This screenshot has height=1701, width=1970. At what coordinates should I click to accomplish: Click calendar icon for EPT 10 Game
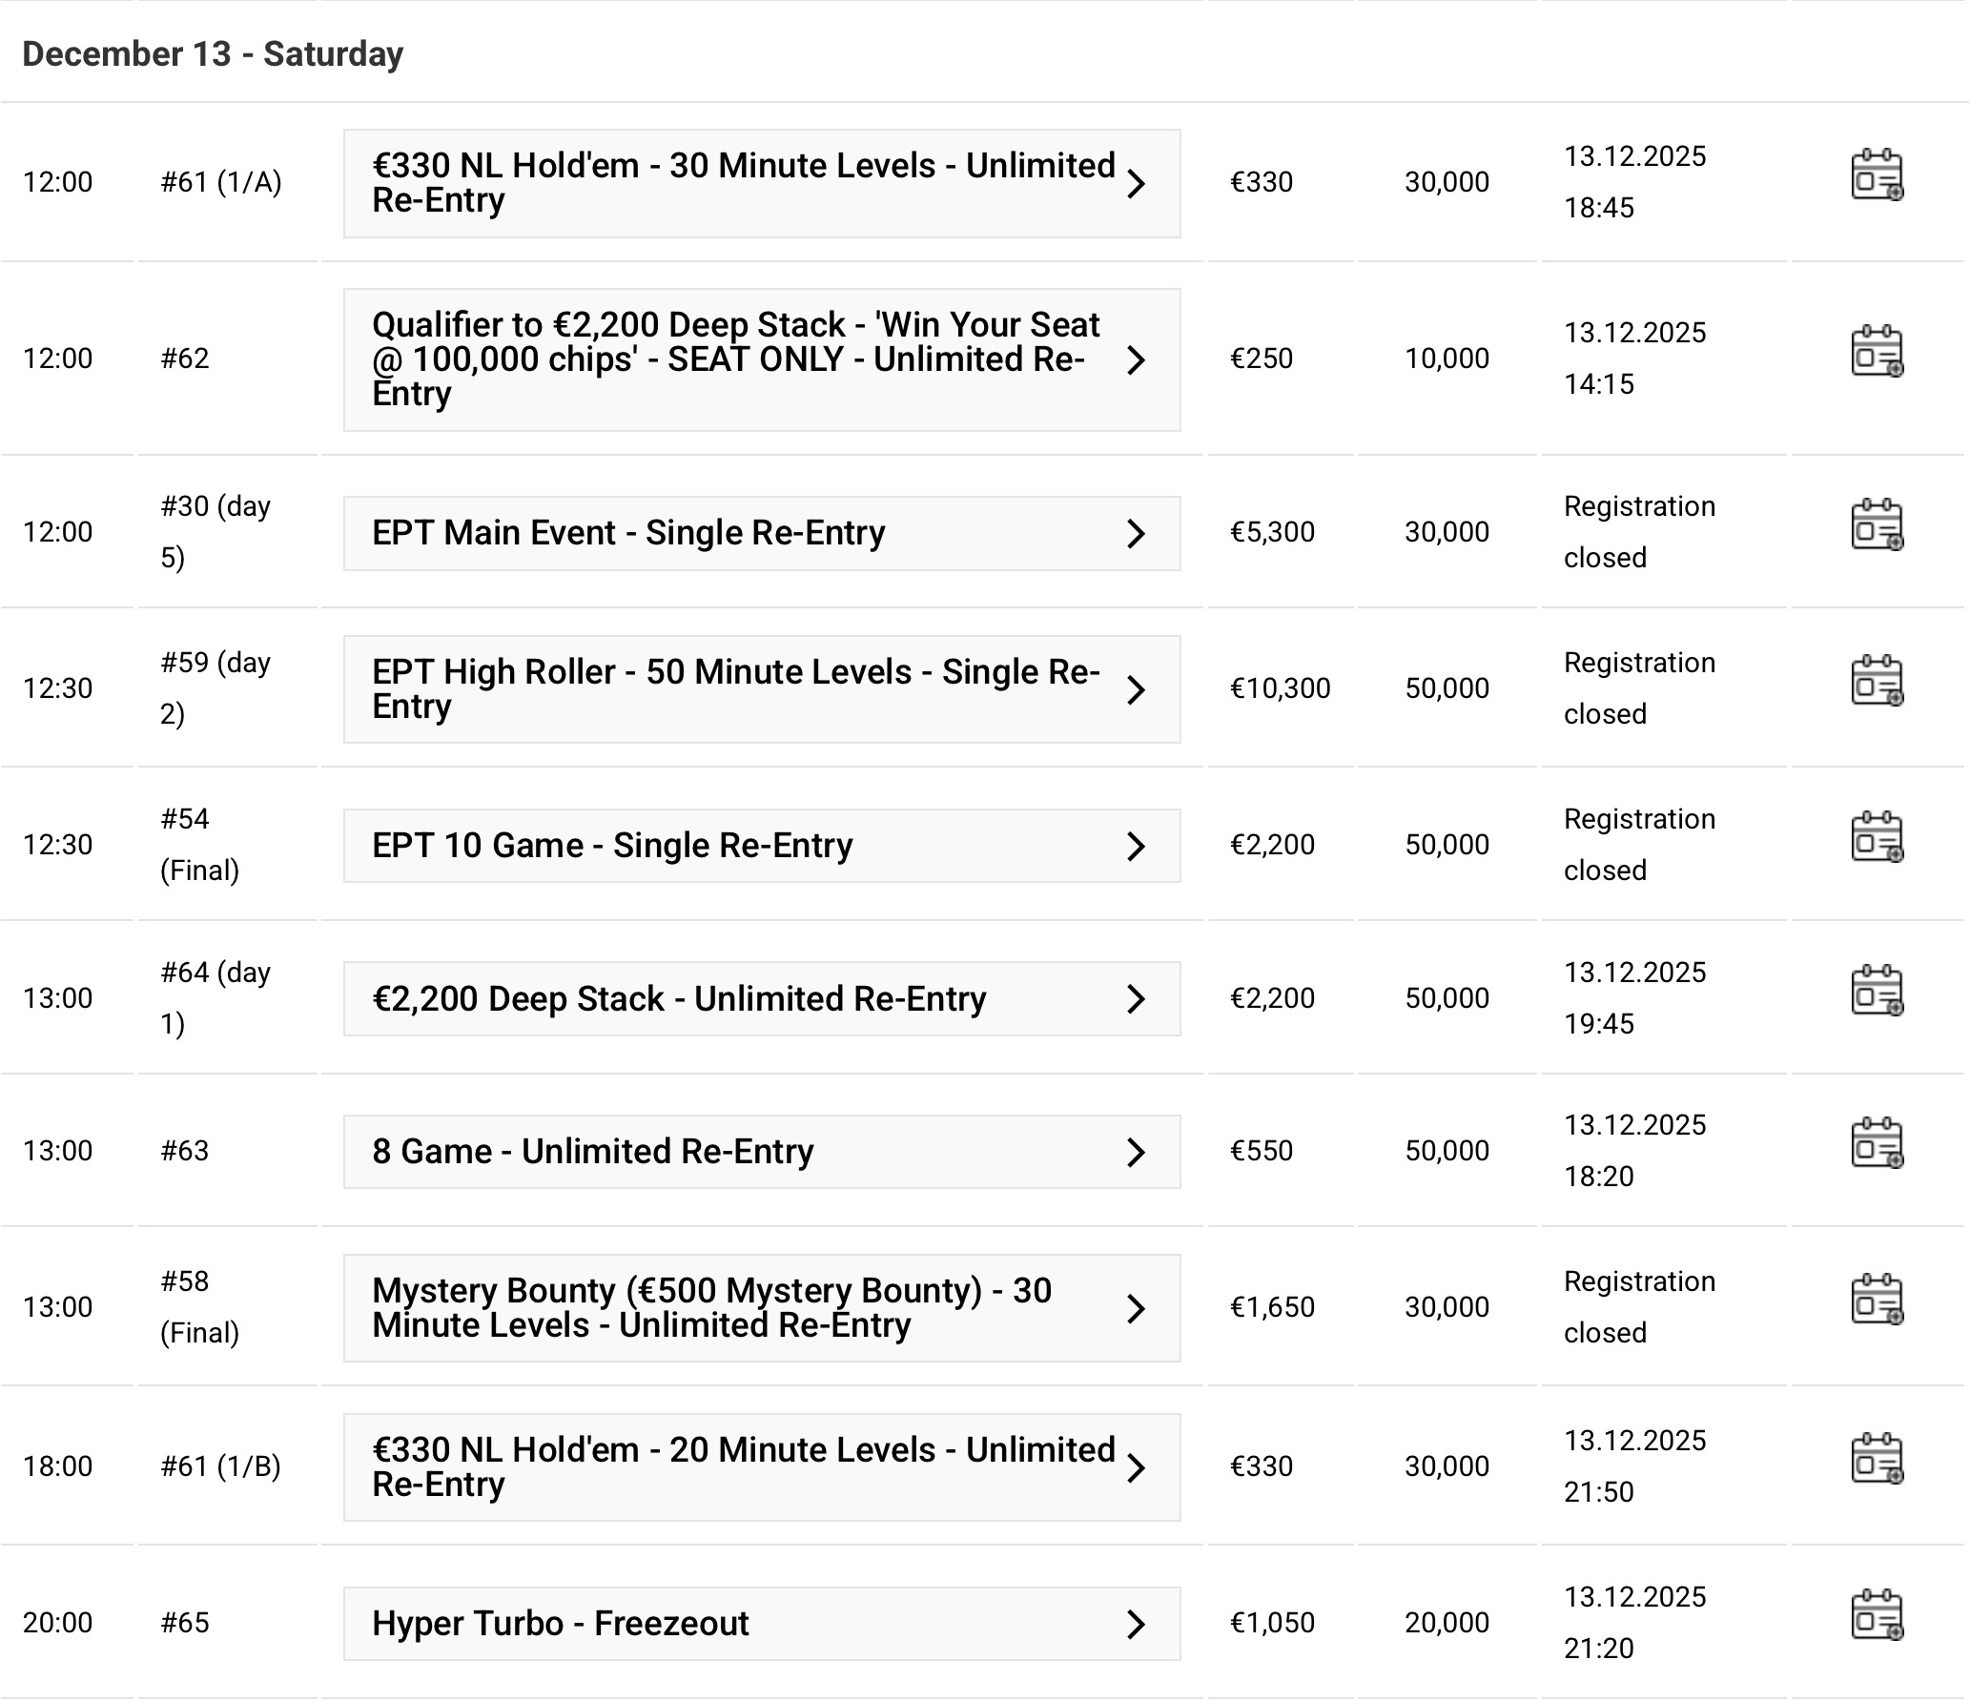point(1876,838)
